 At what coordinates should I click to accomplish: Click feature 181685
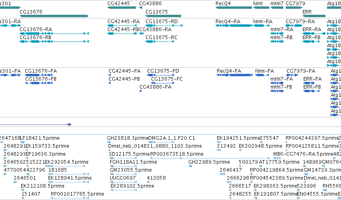click(58, 170)
